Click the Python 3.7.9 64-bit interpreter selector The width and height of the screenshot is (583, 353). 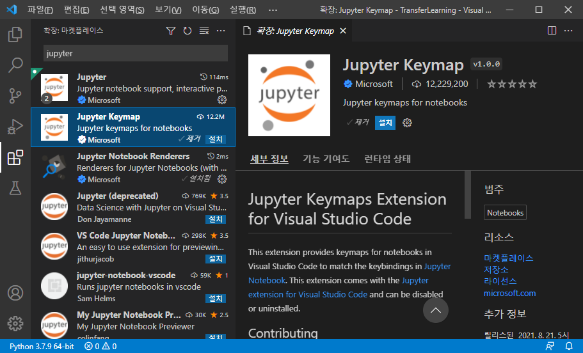(x=42, y=347)
